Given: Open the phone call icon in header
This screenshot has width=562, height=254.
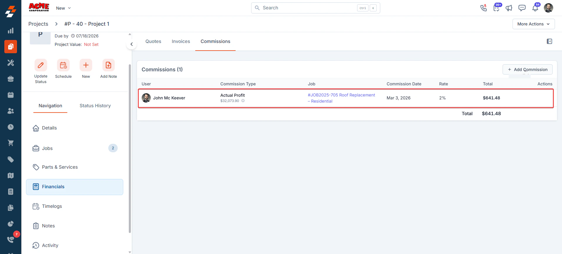Looking at the screenshot, I should pyautogui.click(x=484, y=8).
